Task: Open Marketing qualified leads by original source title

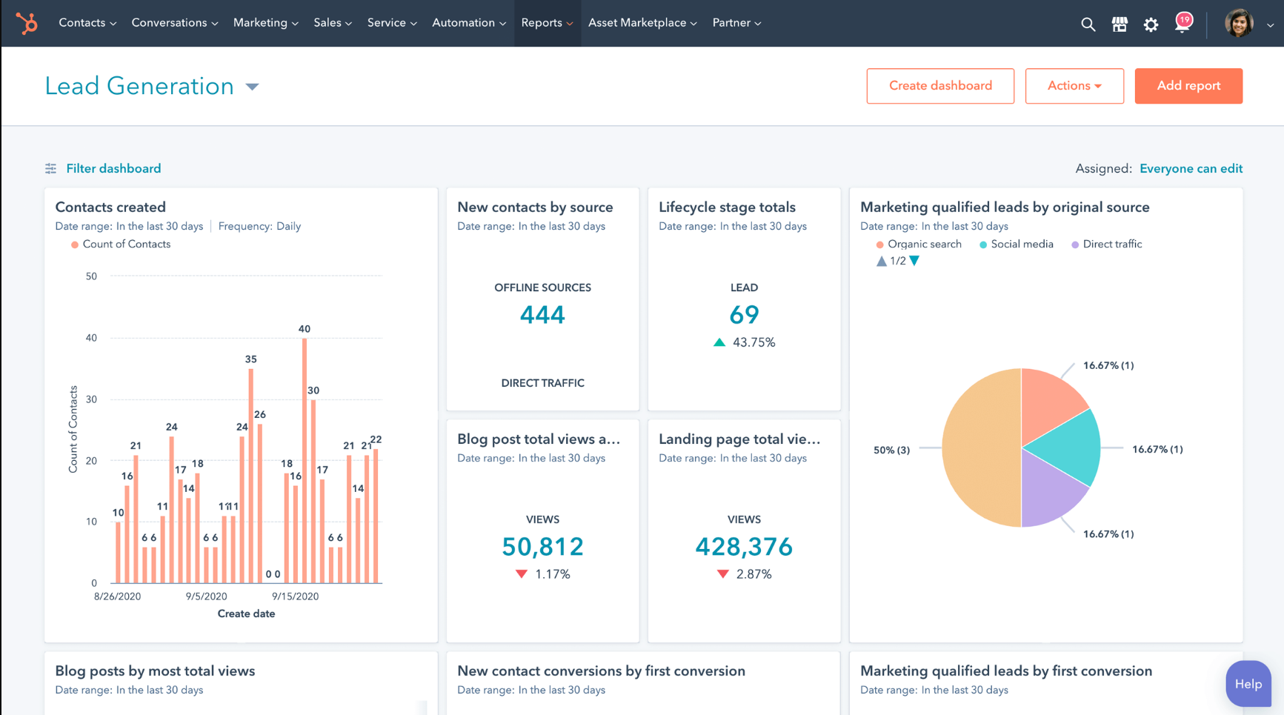Action: pyautogui.click(x=1005, y=207)
